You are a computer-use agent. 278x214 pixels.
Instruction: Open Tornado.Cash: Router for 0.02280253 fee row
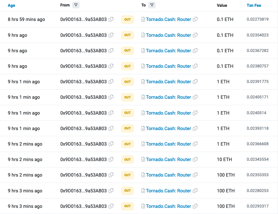(168, 191)
